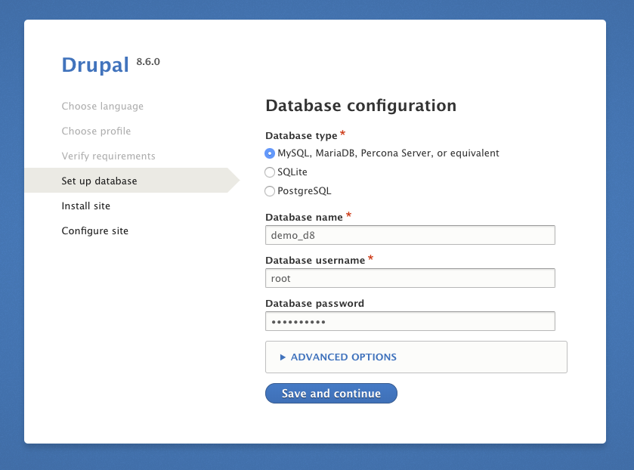
Task: Select the PostgreSQL database option
Action: click(270, 191)
